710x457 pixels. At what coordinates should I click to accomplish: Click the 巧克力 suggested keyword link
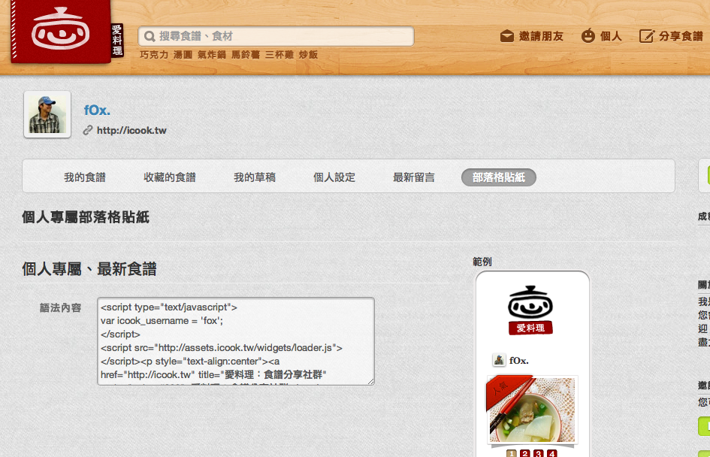tap(154, 55)
